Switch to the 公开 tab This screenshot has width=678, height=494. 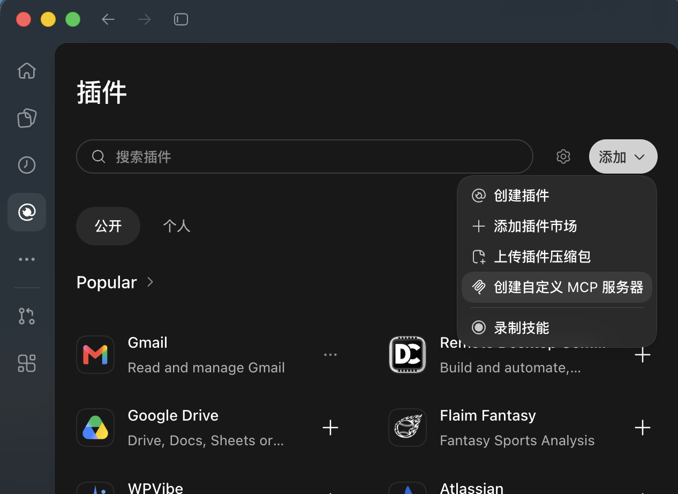108,226
